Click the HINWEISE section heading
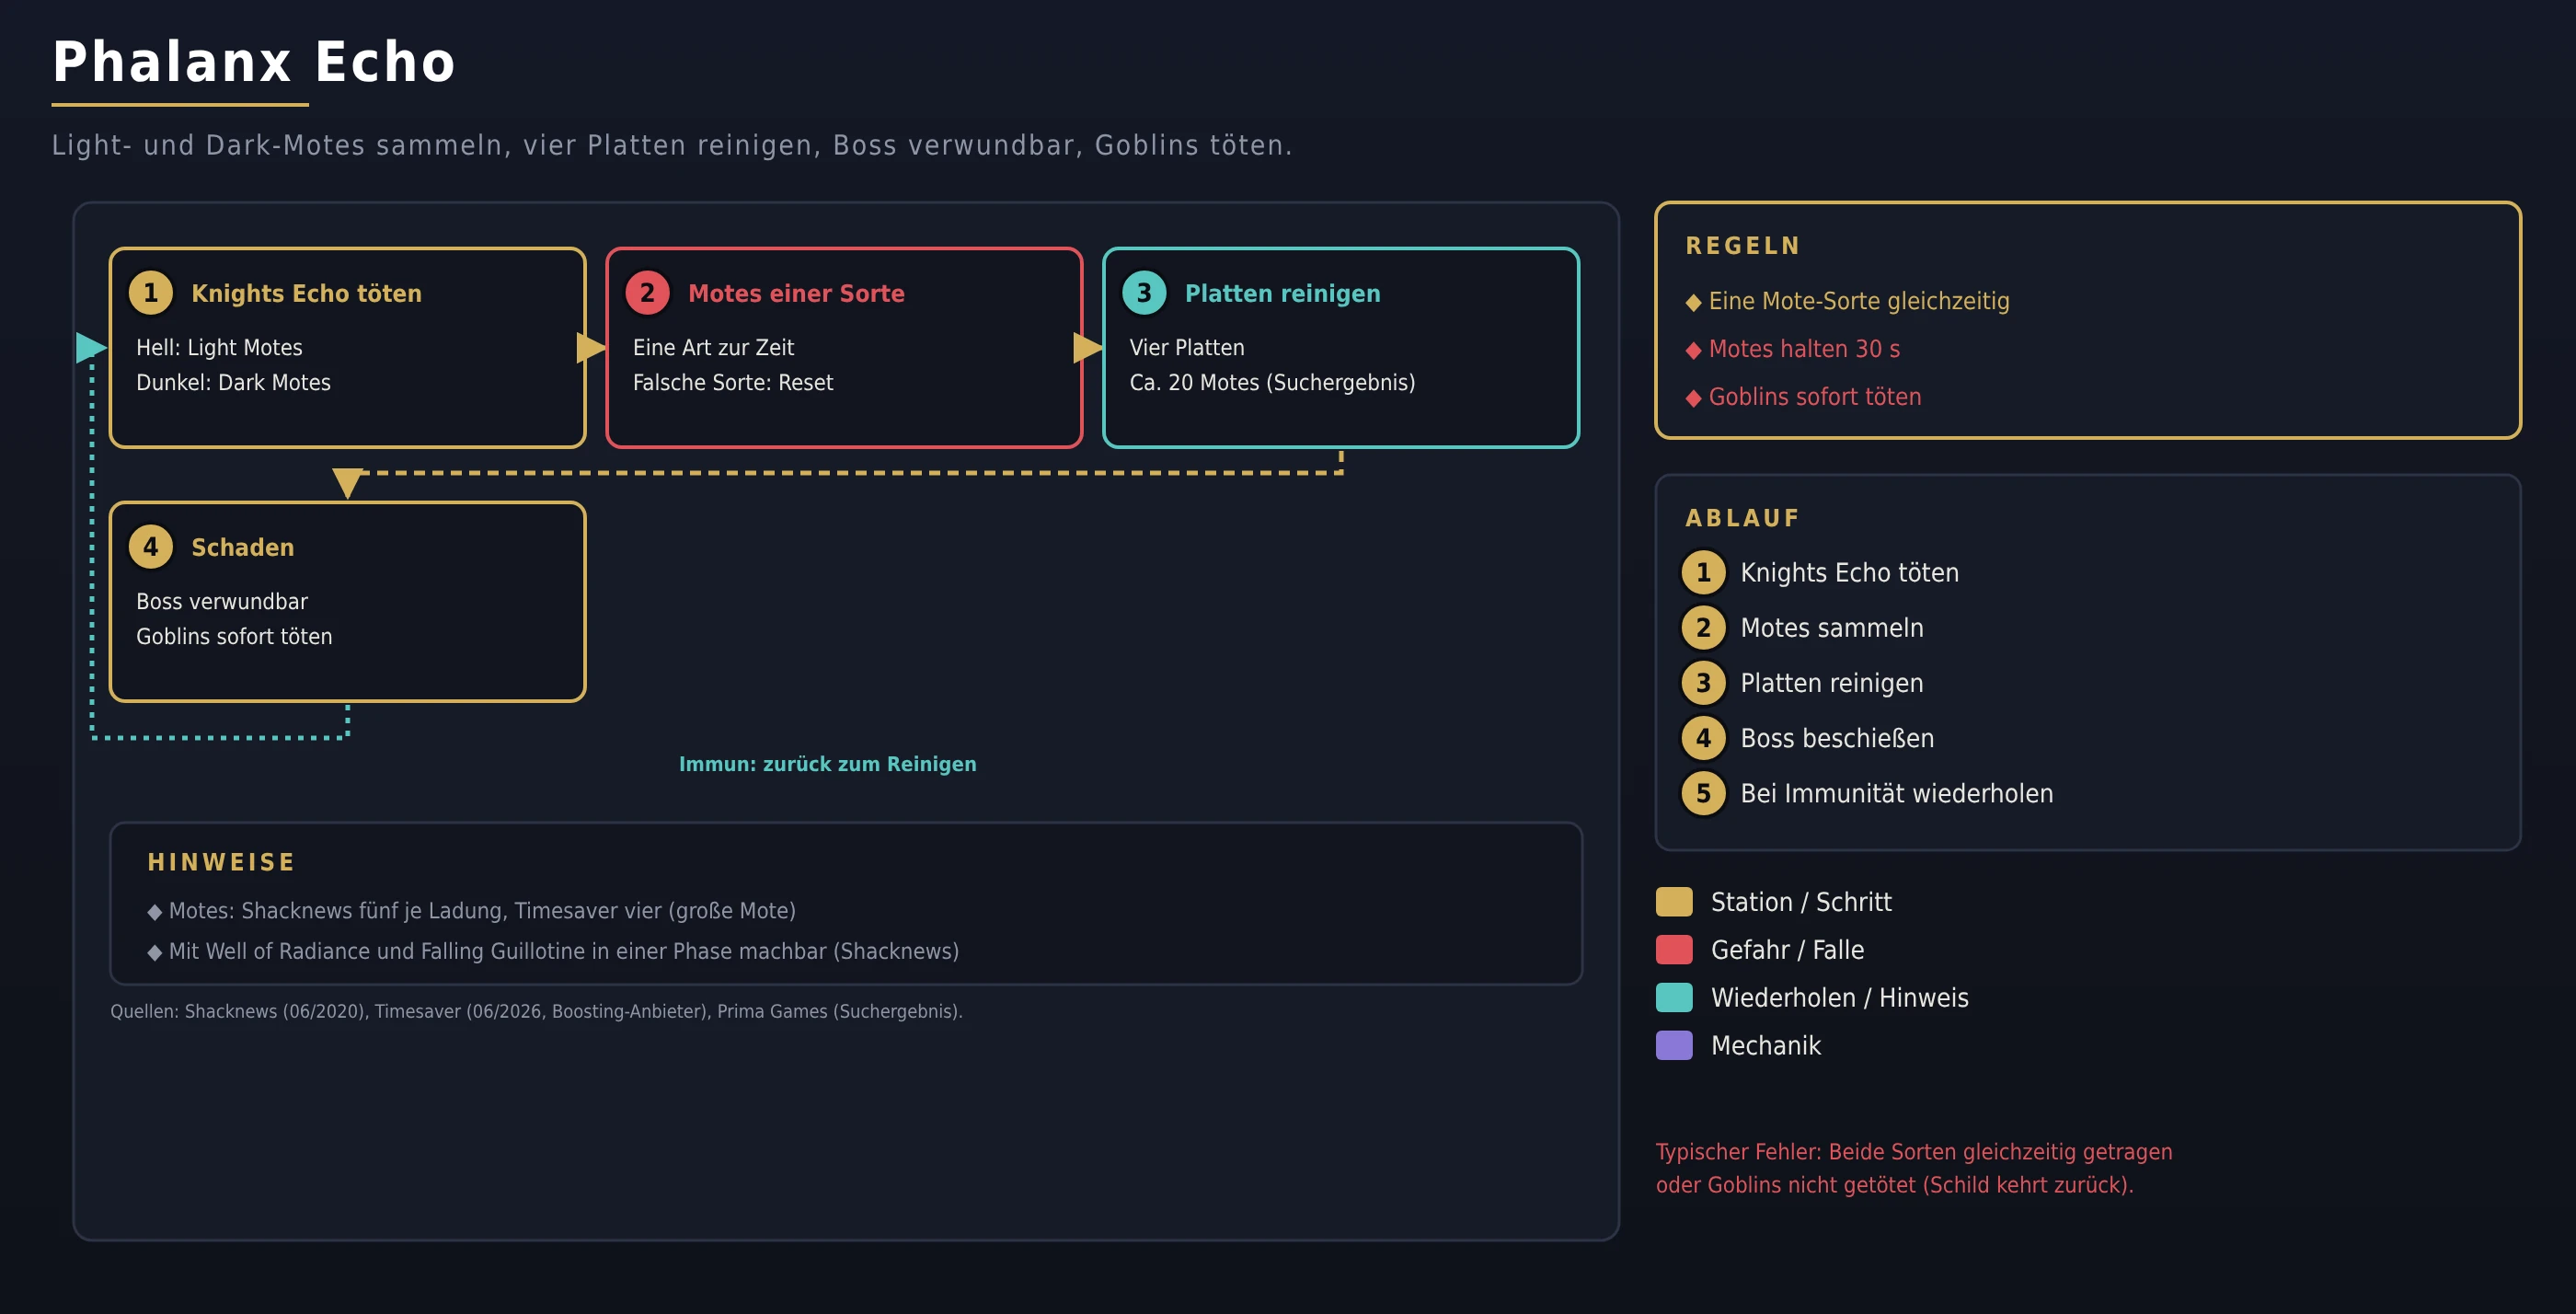2576x1314 pixels. click(221, 862)
